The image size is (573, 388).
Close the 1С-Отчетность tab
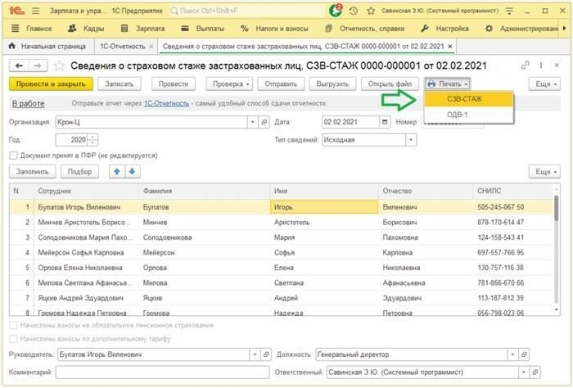coord(151,47)
